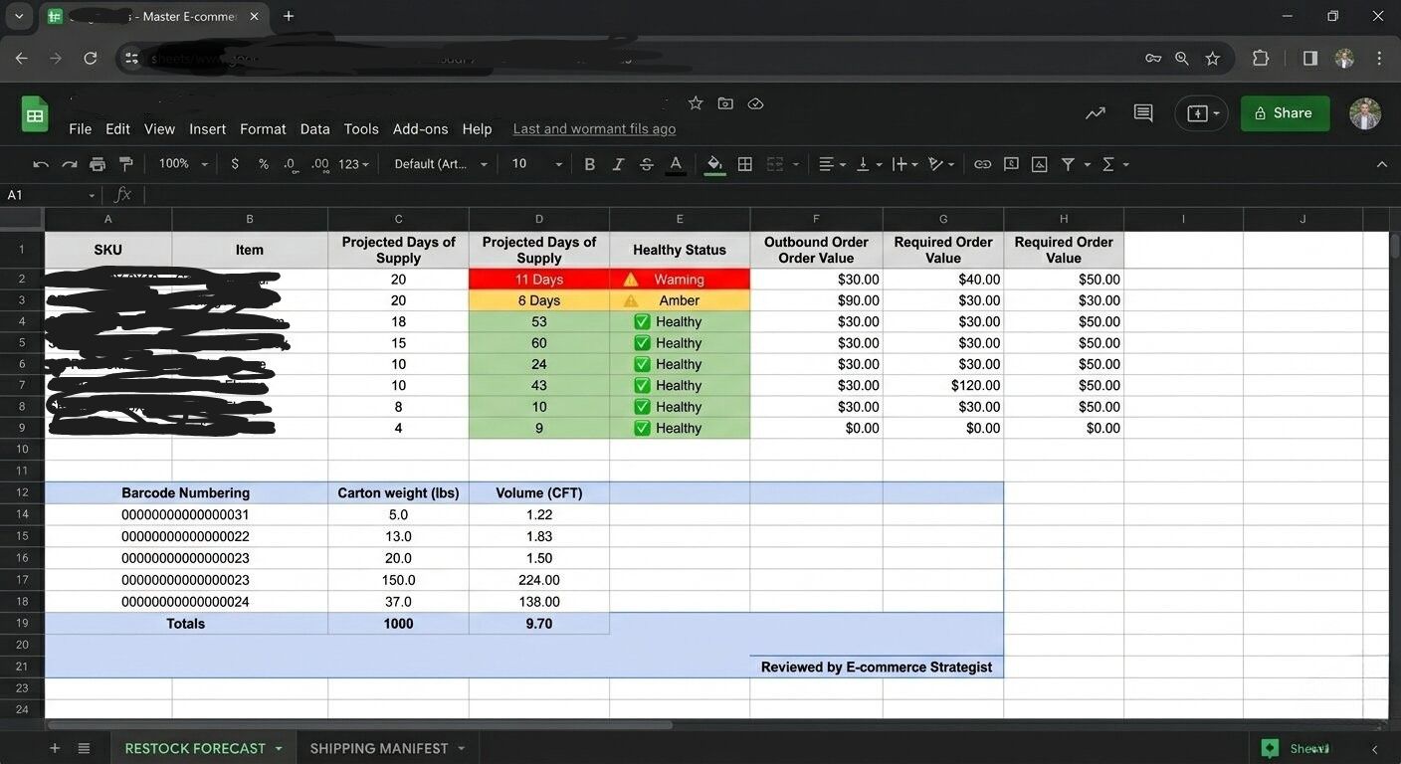Viewport: 1401px width, 764px height.
Task: Open the Add-ons menu
Action: pyautogui.click(x=420, y=129)
